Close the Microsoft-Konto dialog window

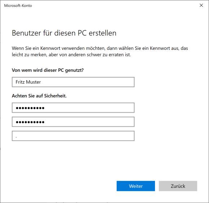pyautogui.click(x=201, y=5)
